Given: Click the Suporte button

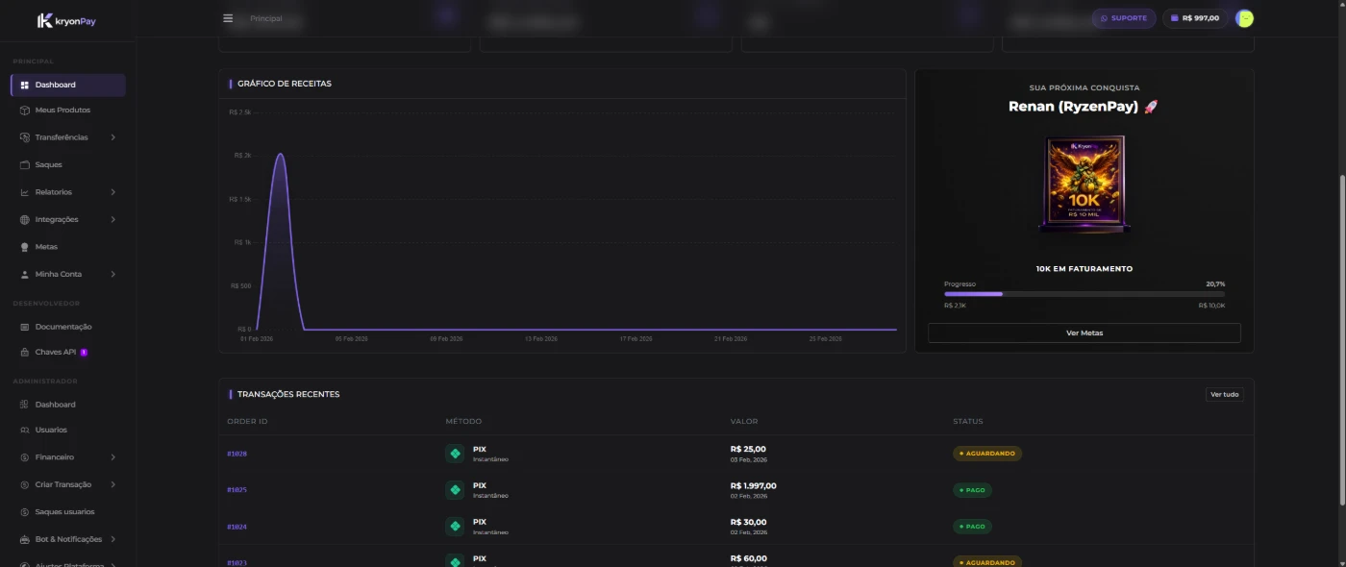Looking at the screenshot, I should tap(1123, 18).
